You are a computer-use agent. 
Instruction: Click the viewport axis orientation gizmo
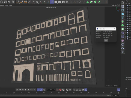pyautogui.click(x=118, y=9)
